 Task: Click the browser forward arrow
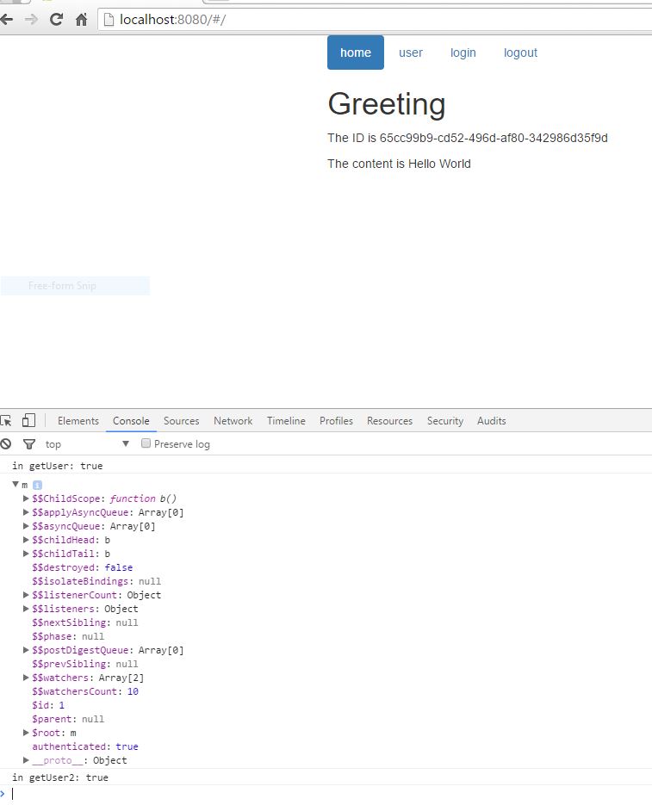coord(31,20)
